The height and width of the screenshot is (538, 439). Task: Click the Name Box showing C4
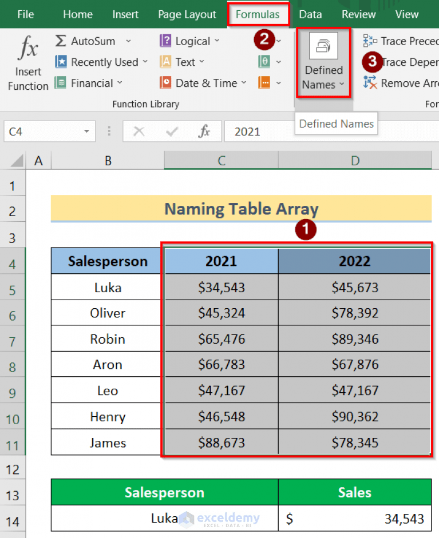click(49, 131)
